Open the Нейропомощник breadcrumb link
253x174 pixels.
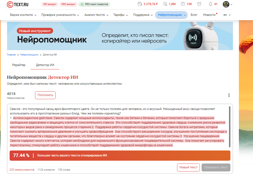tap(29, 55)
